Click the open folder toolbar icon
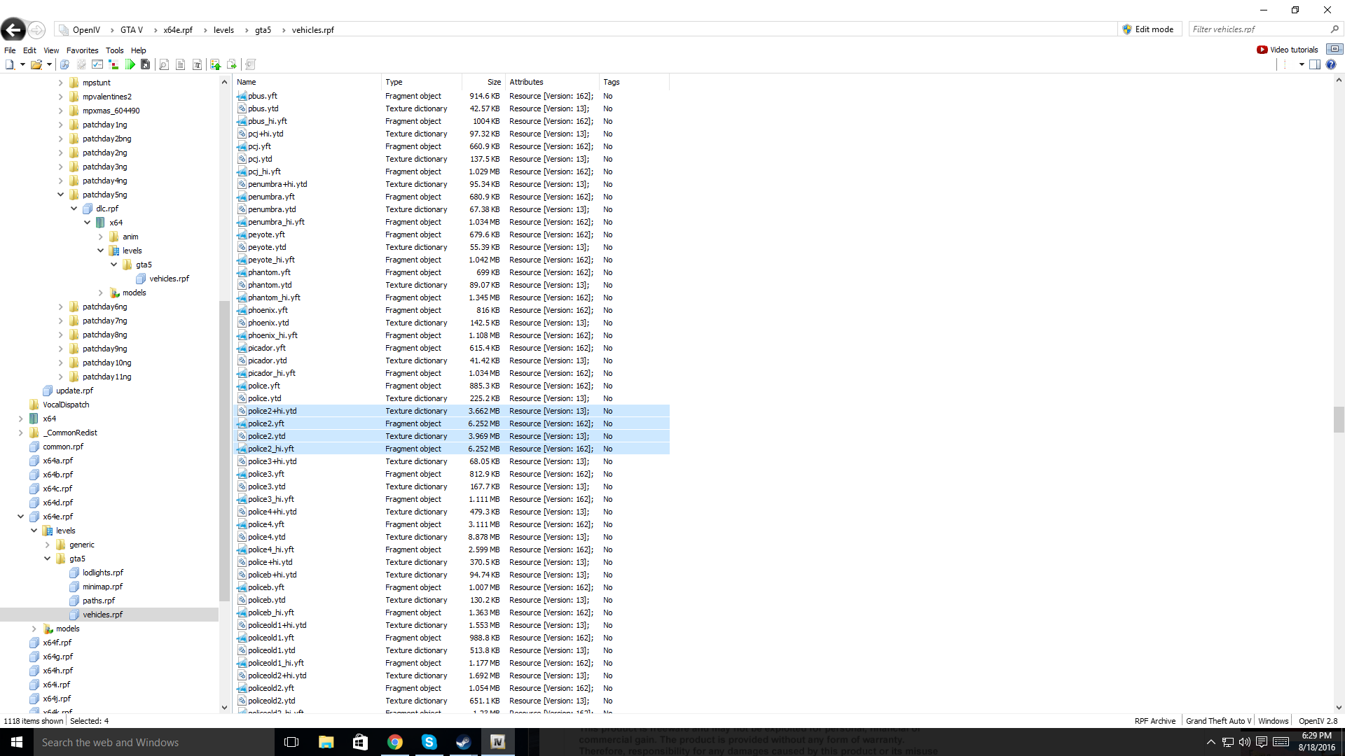1345x756 pixels. [36, 64]
